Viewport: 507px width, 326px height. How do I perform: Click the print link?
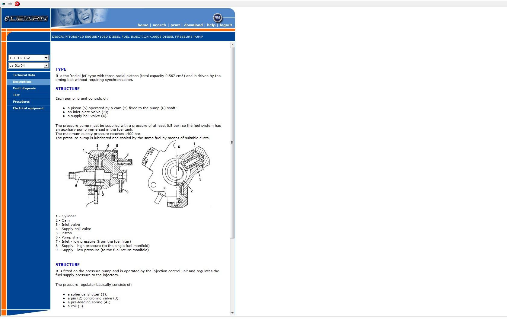click(x=175, y=25)
